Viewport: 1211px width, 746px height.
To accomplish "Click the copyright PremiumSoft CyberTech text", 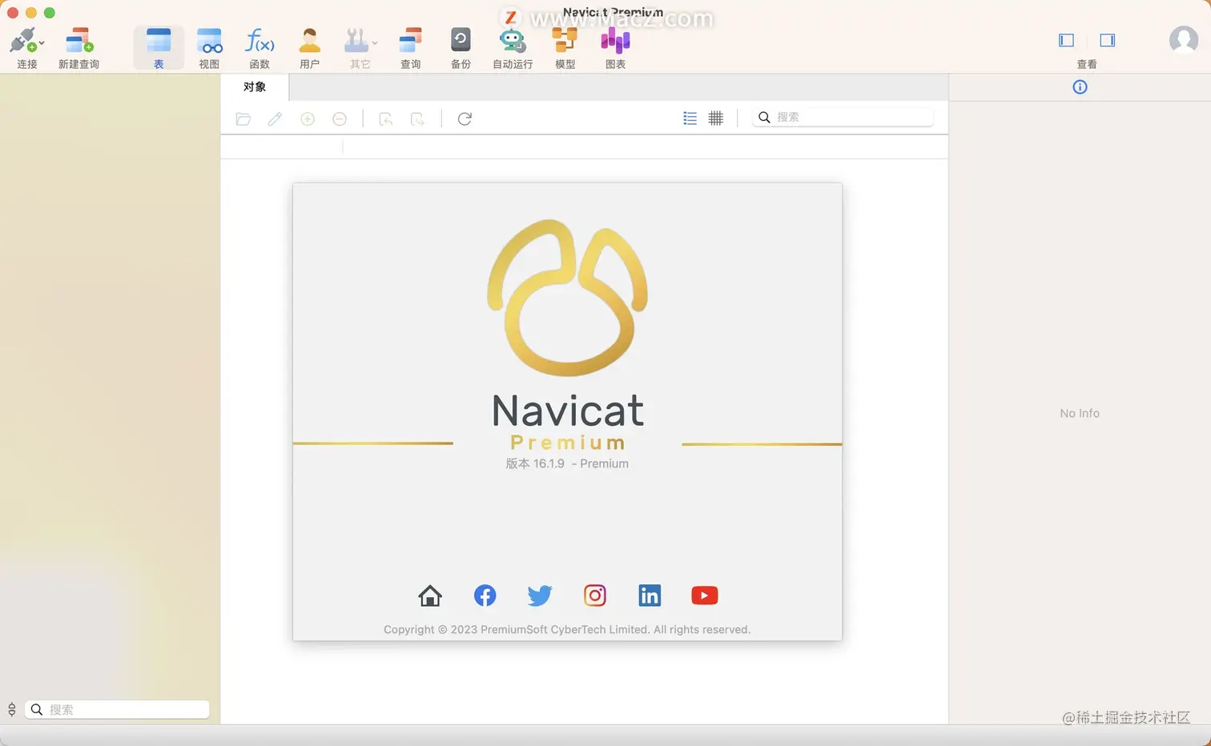I will click(567, 630).
